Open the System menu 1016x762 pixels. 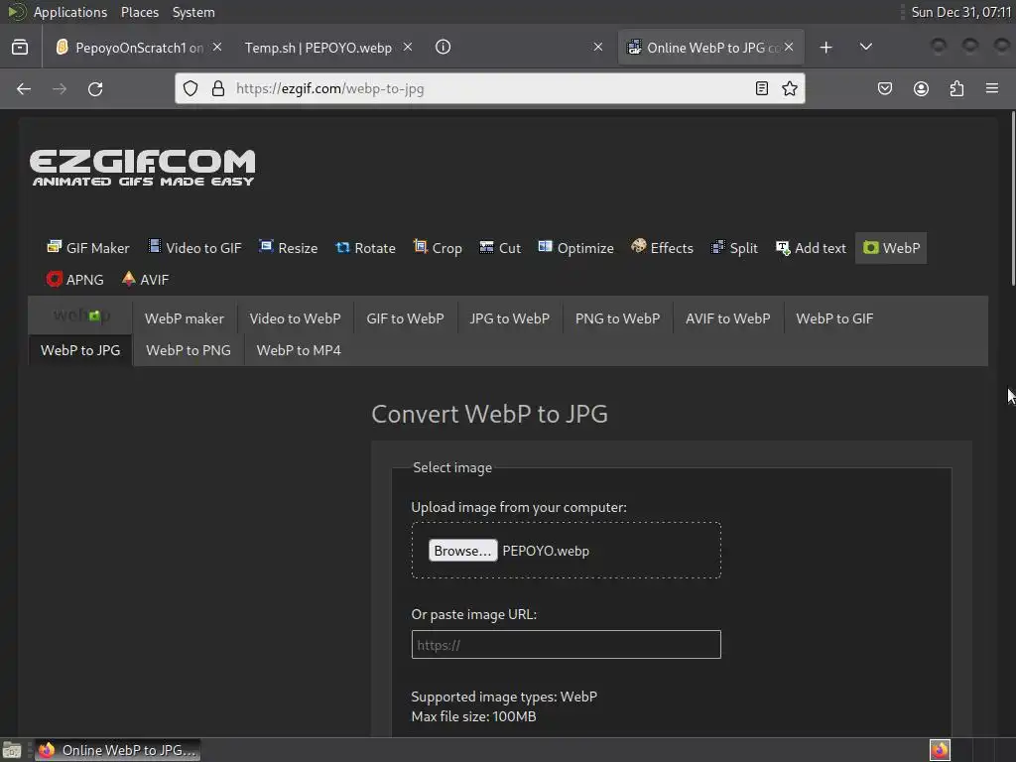[x=193, y=12]
